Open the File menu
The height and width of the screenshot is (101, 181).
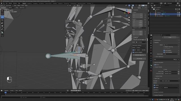click(4, 3)
